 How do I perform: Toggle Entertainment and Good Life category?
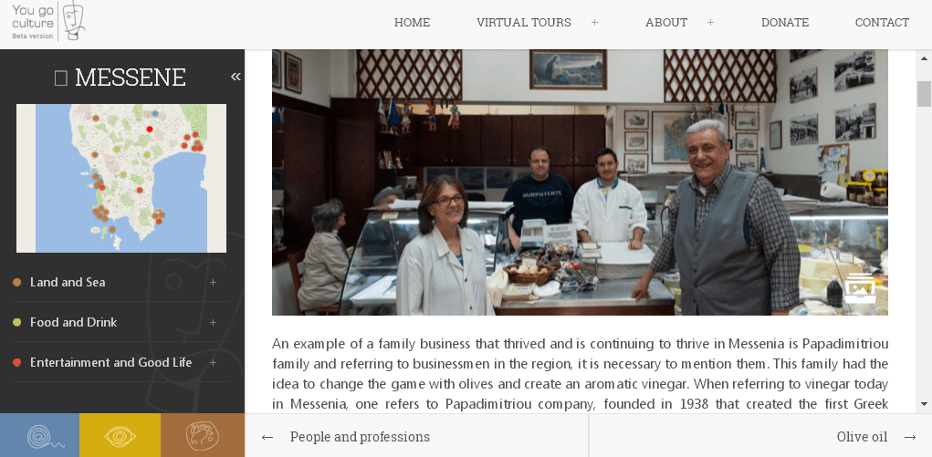click(x=111, y=362)
